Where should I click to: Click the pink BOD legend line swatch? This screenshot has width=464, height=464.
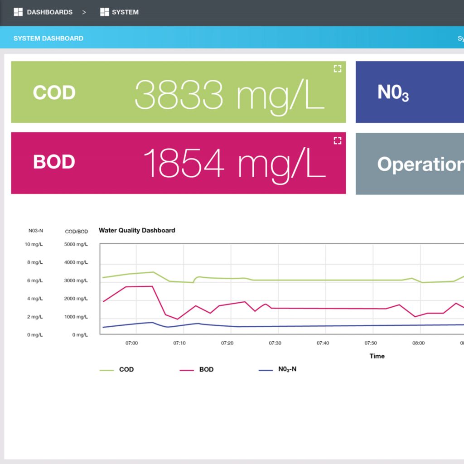(187, 370)
